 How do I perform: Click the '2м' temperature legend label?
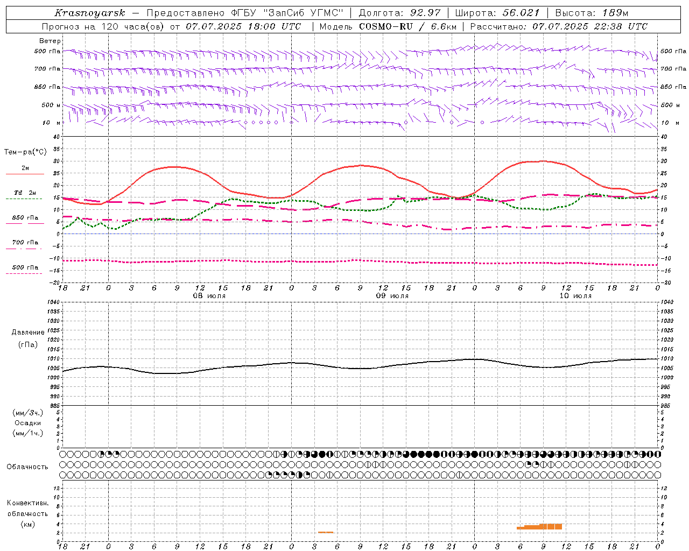[x=25, y=168]
